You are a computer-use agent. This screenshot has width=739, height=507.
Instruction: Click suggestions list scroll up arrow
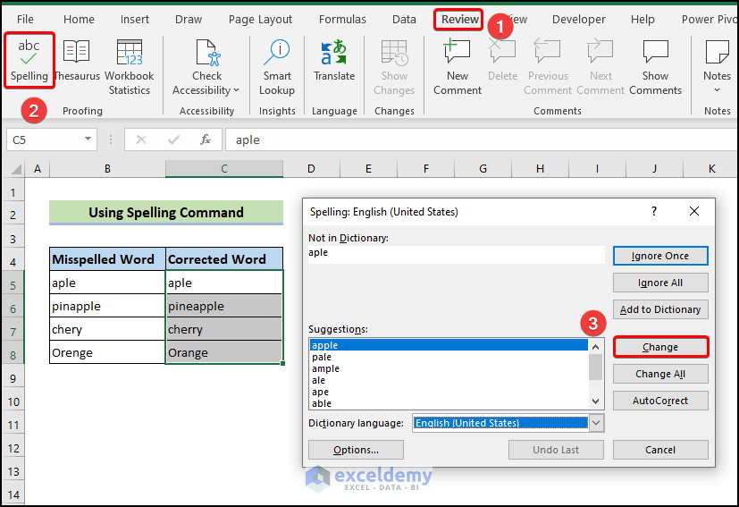[596, 347]
